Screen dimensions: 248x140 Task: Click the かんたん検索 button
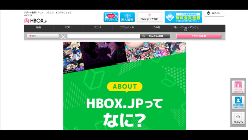[x=155, y=36]
